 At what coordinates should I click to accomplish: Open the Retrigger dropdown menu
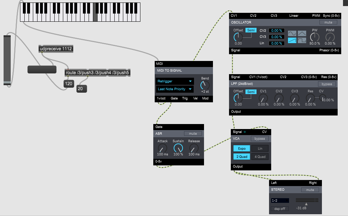175,81
